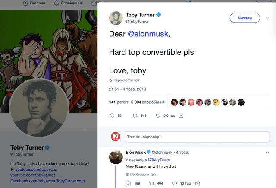Like Elon Musk's reply
276x188 pixels.
[x=175, y=183]
